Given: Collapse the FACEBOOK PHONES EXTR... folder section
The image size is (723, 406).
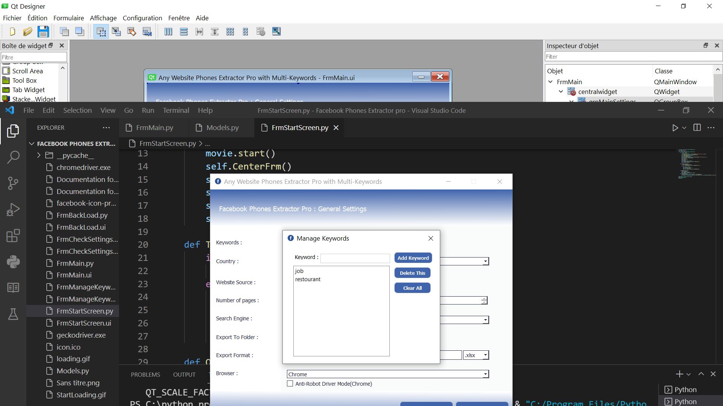Looking at the screenshot, I should click(32, 144).
